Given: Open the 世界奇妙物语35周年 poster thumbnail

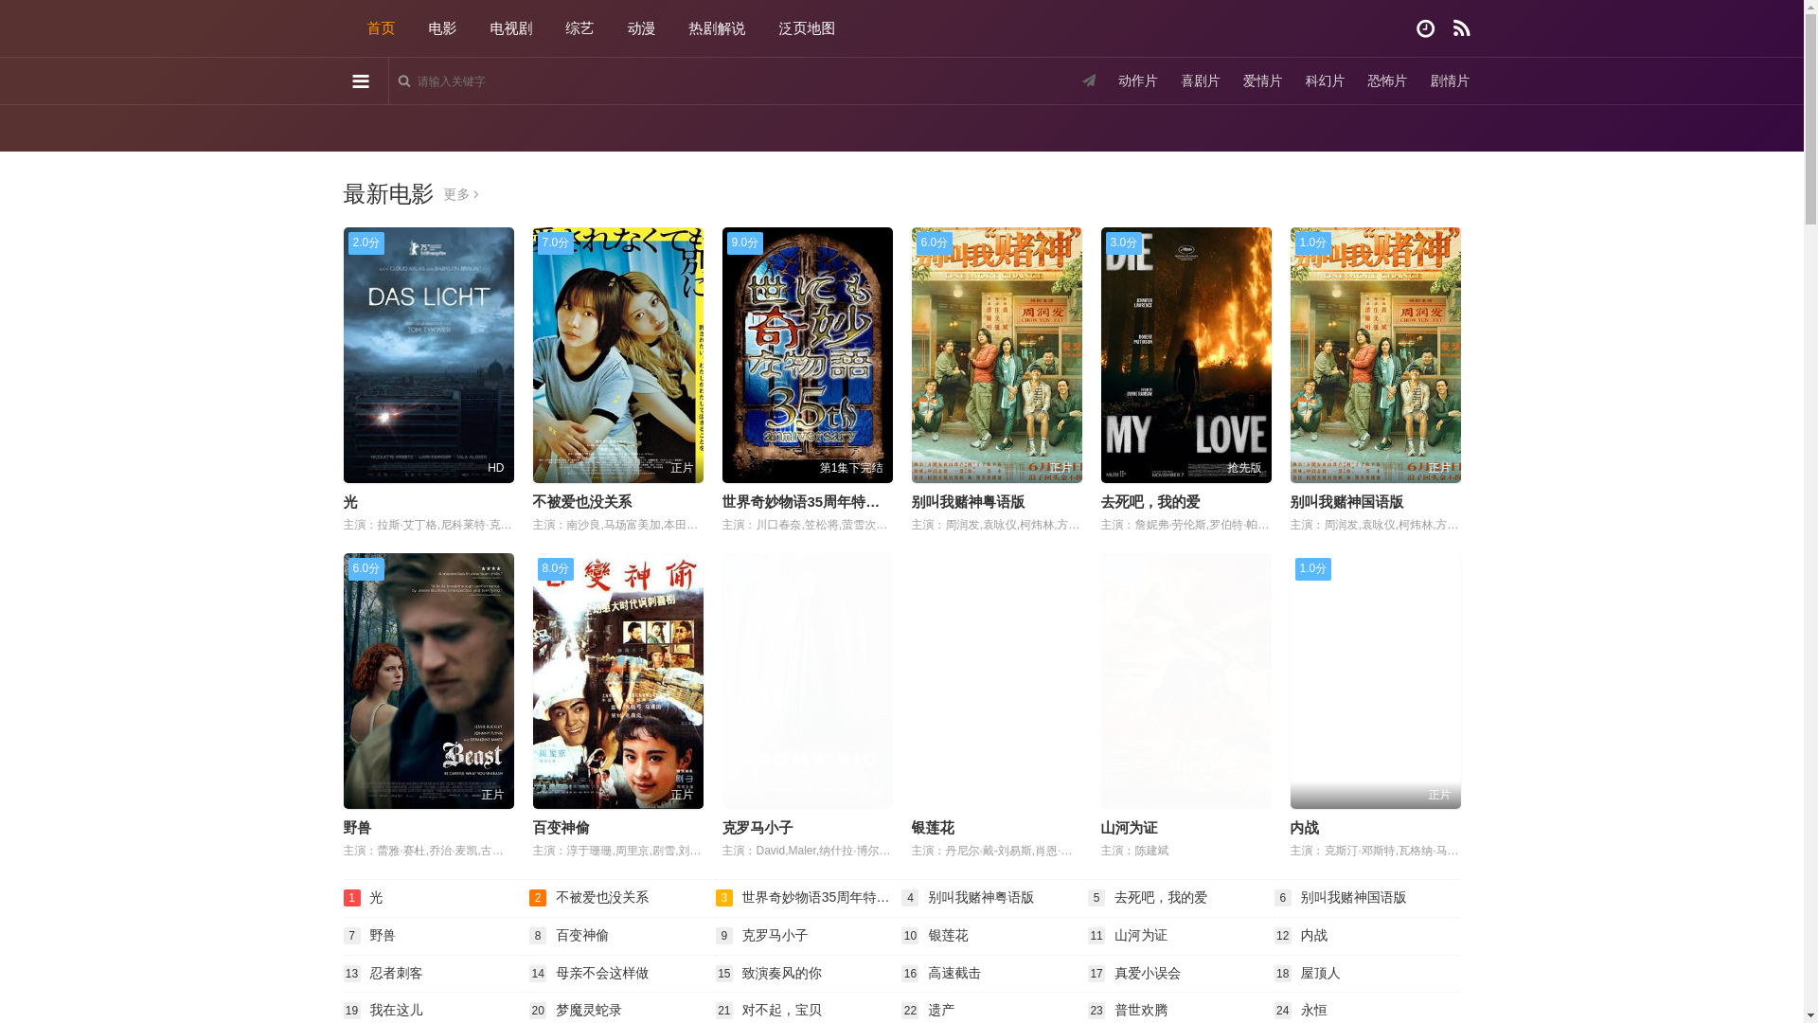Looking at the screenshot, I should 808,355.
